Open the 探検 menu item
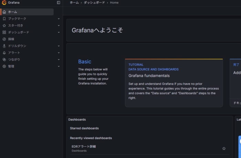The image size is (241, 158). coord(11,39)
